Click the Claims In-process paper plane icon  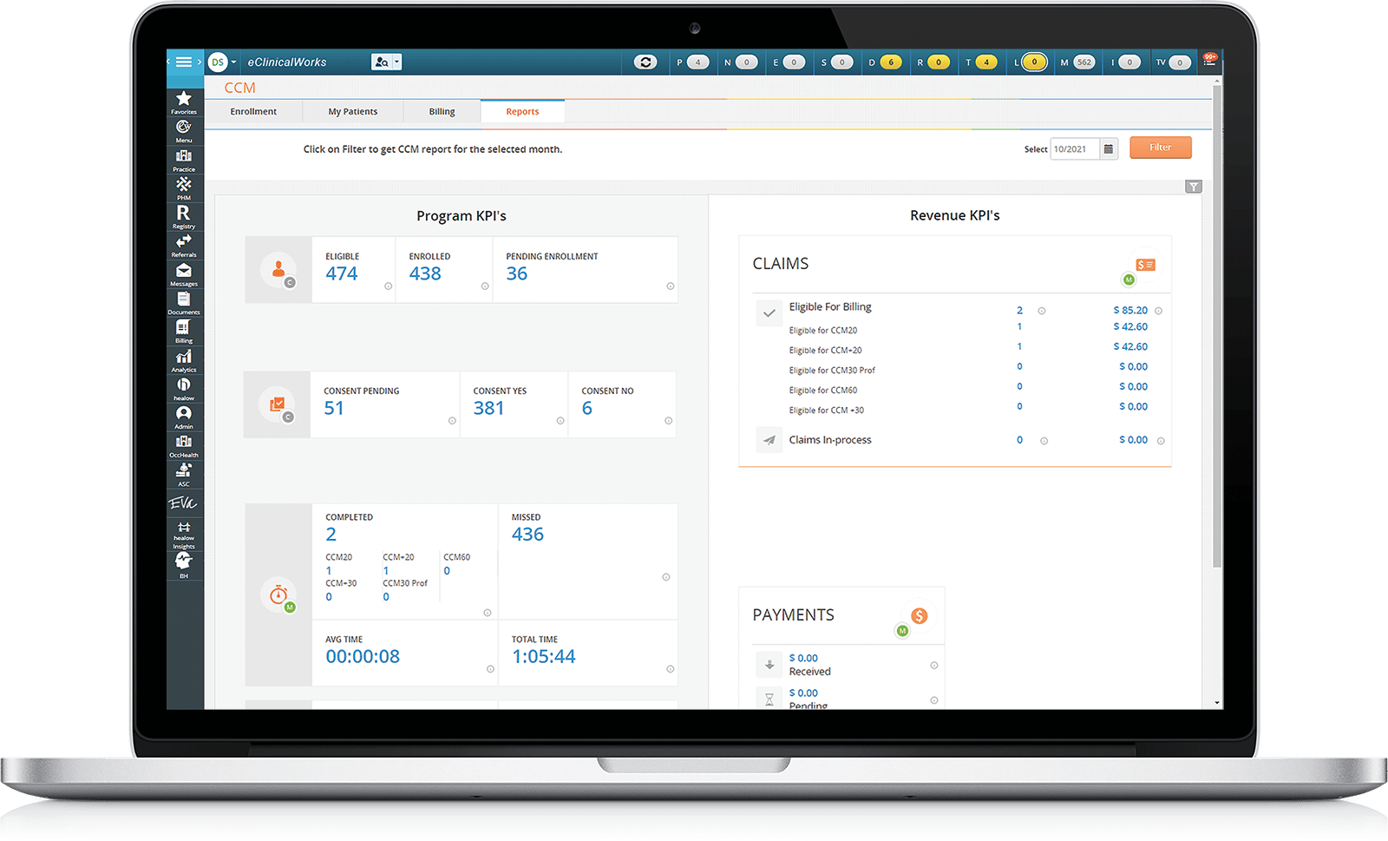point(769,440)
